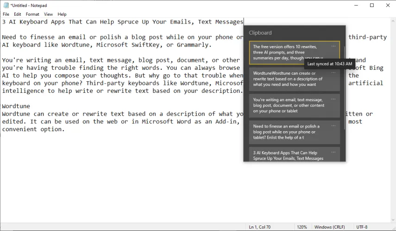Open the ellipsis menu on "3 AI Keyboard Apps" clip
This screenshot has width=396, height=231.
click(x=333, y=152)
